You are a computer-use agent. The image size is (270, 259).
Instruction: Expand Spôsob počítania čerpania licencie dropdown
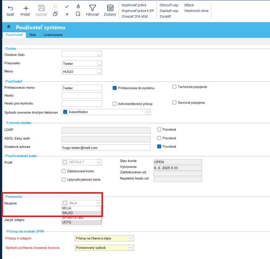click(131, 248)
